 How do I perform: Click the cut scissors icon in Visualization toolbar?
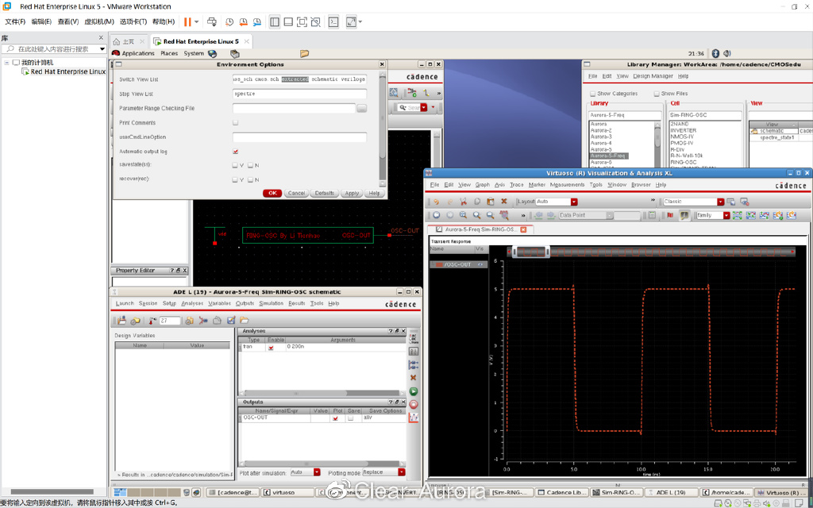click(x=464, y=202)
